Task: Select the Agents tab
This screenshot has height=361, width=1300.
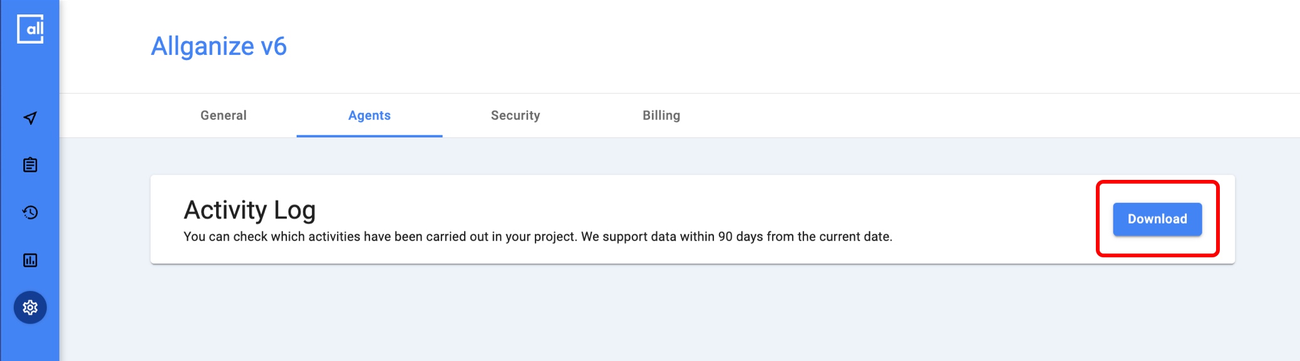Action: point(369,116)
